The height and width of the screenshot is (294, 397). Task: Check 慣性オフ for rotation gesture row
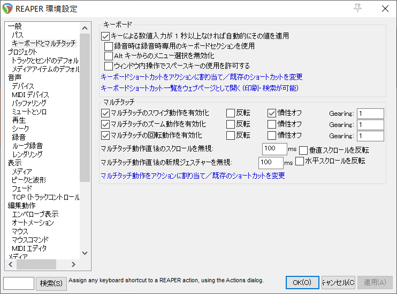[x=272, y=136]
